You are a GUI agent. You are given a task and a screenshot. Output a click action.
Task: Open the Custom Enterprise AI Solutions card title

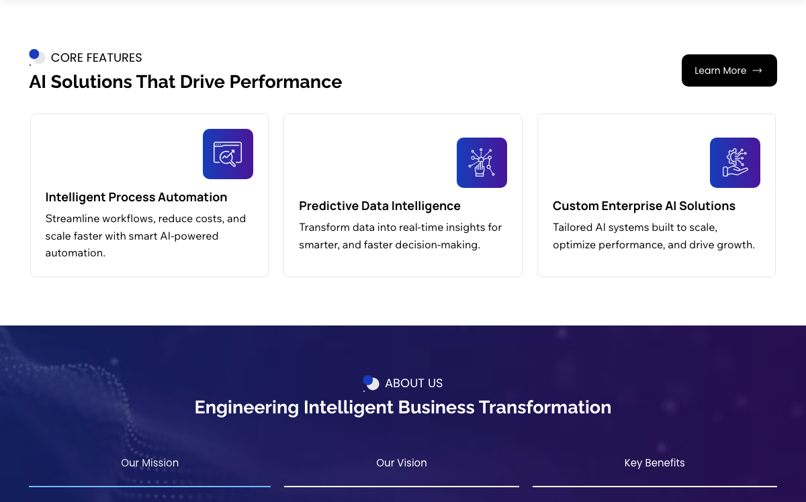tap(644, 206)
